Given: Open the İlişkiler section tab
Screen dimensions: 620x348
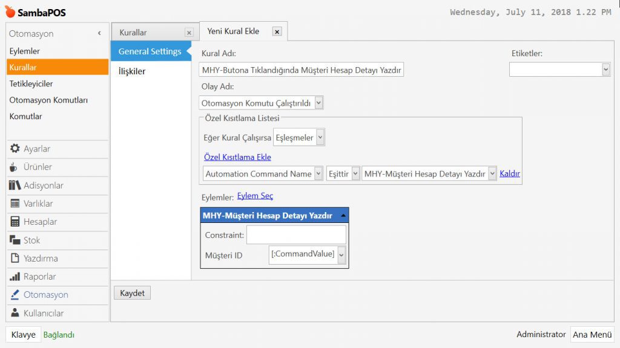Looking at the screenshot, I should (x=132, y=71).
